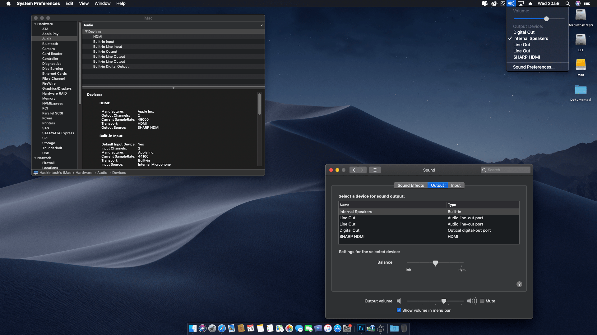Click the Show All grid button in Sound

tap(375, 170)
